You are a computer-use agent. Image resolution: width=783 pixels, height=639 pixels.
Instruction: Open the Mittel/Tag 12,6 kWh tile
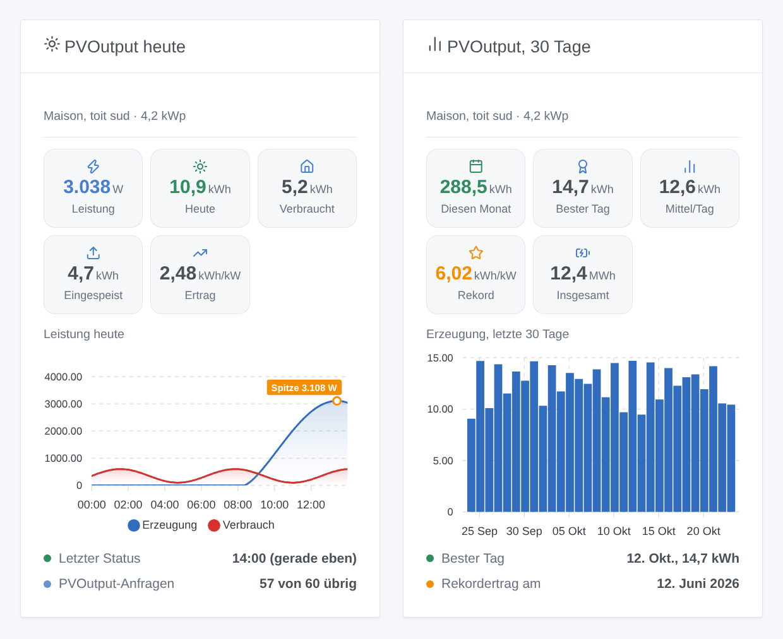click(x=690, y=188)
